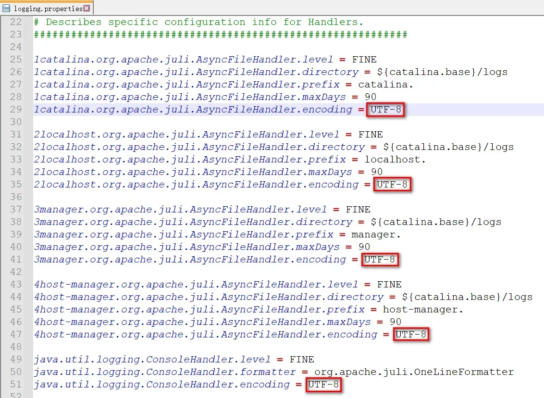Close the logging.properties tab with red X

86,8
